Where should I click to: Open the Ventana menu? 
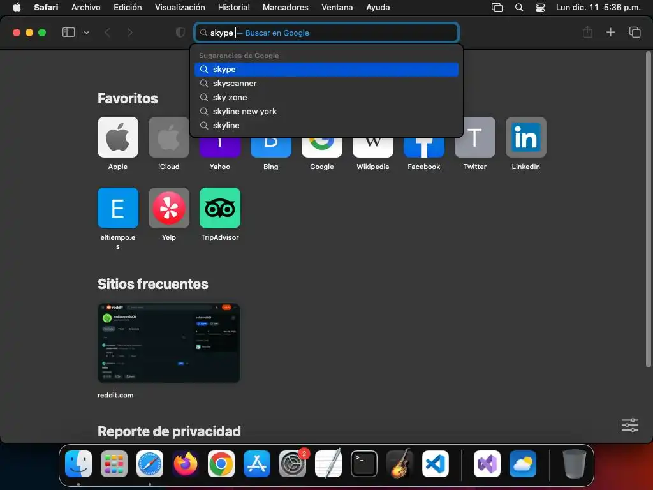point(337,7)
